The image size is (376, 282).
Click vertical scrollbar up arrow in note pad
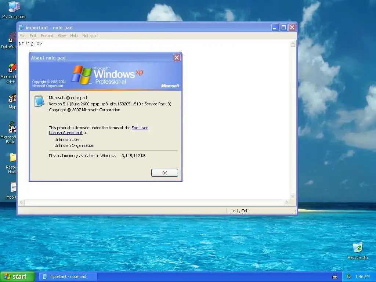click(x=293, y=44)
